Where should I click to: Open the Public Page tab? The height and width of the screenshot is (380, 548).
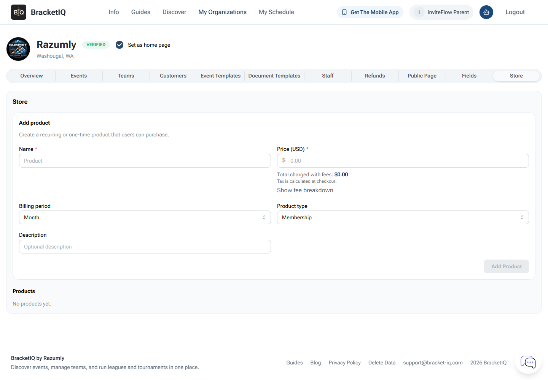click(x=422, y=76)
